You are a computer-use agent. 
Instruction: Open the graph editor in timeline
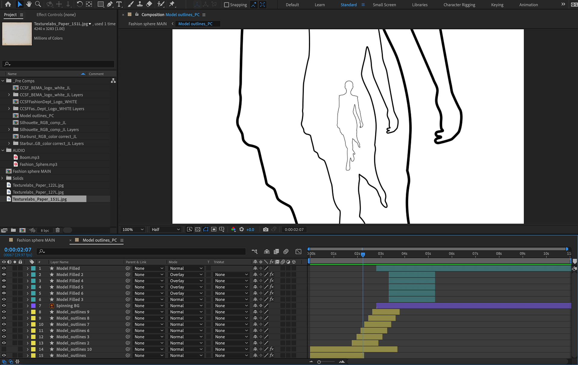tap(298, 251)
